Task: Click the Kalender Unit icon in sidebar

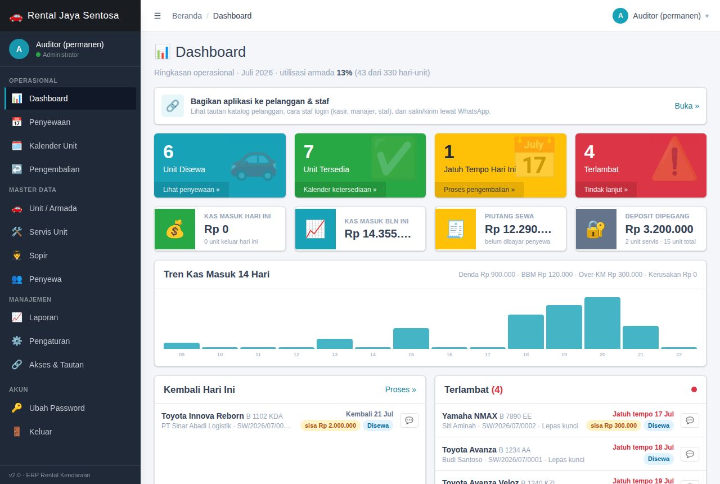Action: point(17,146)
